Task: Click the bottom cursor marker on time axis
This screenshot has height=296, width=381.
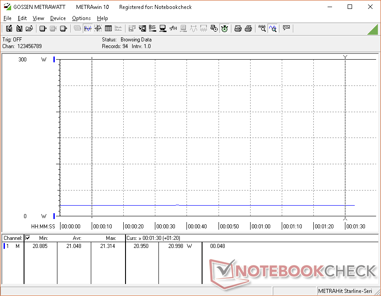Action: [345, 219]
